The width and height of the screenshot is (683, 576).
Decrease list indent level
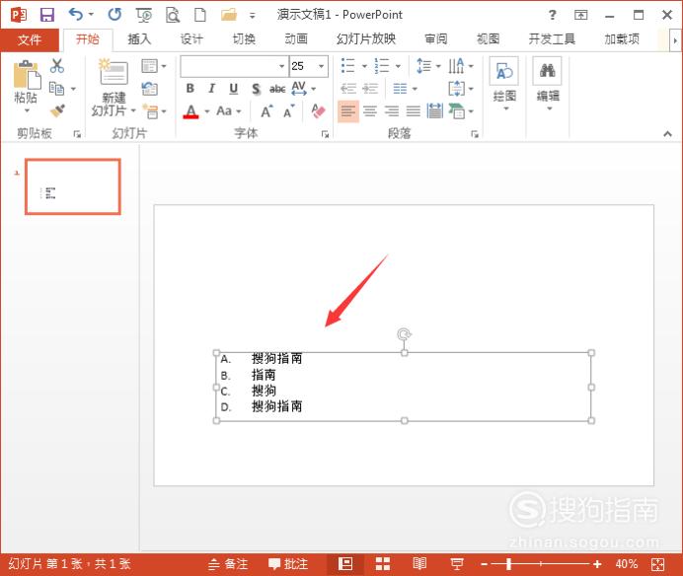tap(348, 89)
